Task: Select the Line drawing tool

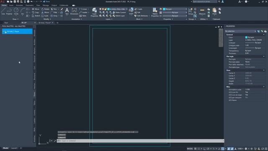Action: [3, 11]
